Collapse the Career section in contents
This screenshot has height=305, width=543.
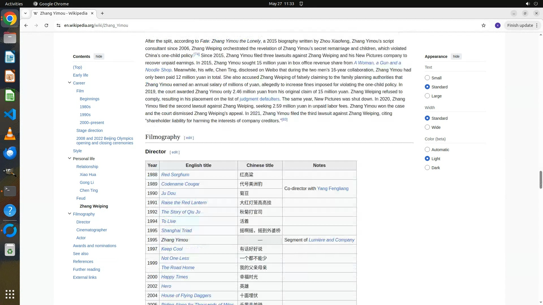pyautogui.click(x=70, y=83)
